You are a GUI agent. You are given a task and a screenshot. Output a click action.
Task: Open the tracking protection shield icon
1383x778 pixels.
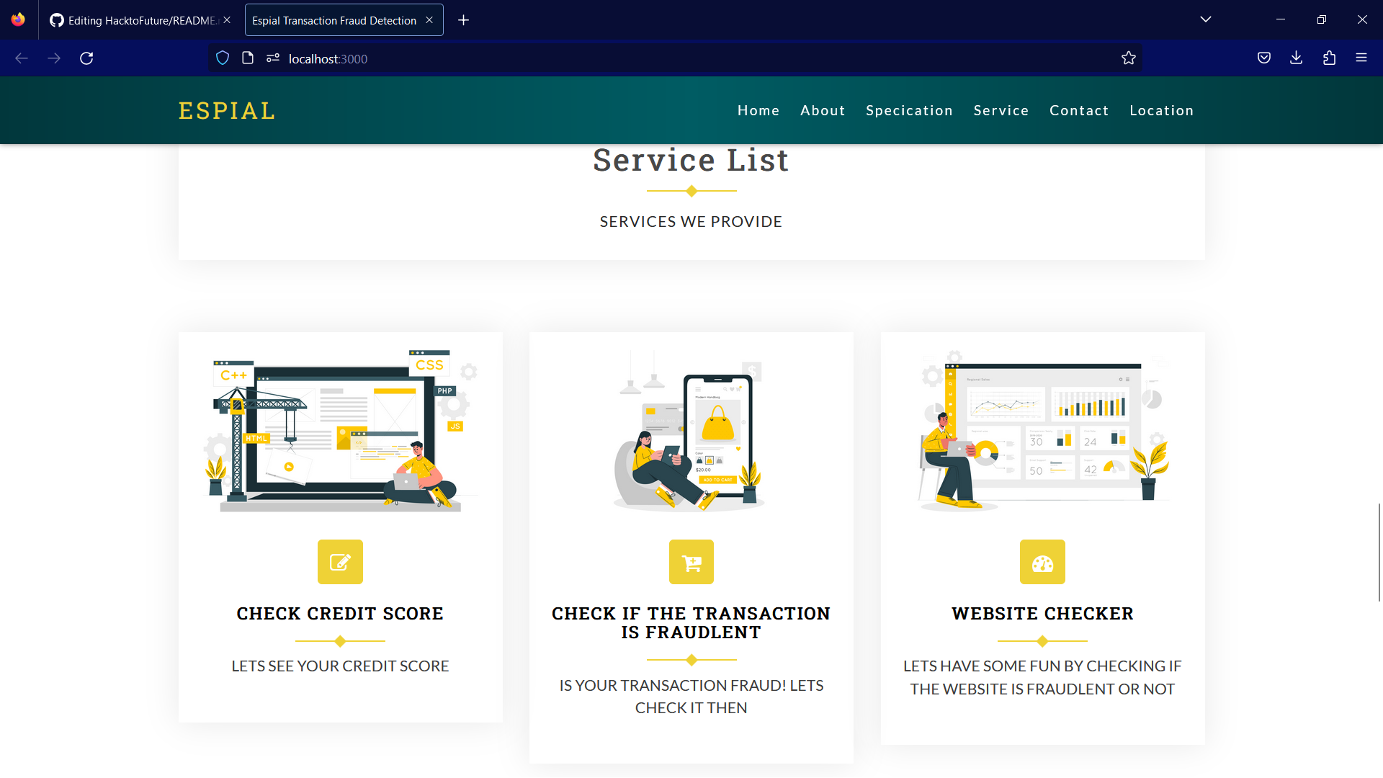(x=222, y=58)
